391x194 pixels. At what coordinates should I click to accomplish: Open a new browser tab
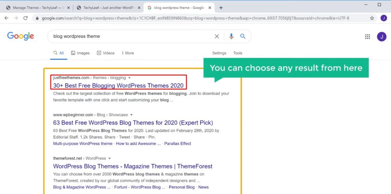[221, 8]
